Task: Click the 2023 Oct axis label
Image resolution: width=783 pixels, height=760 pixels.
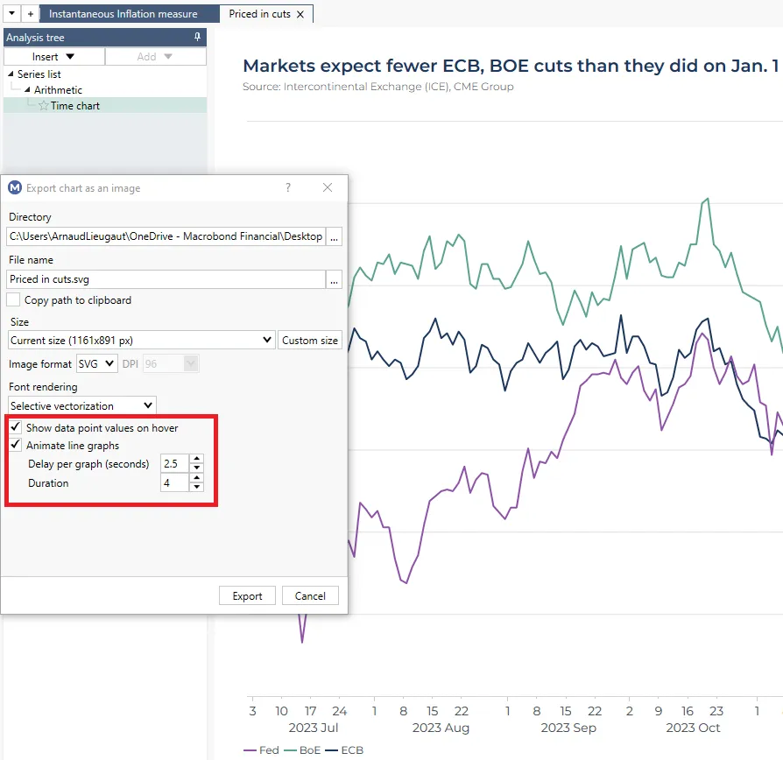Action: click(693, 728)
